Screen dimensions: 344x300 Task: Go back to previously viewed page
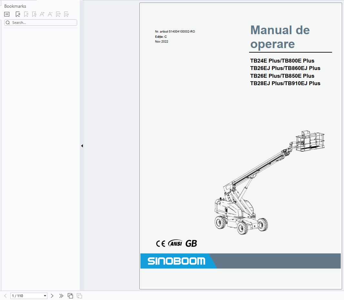pyautogui.click(x=70, y=295)
